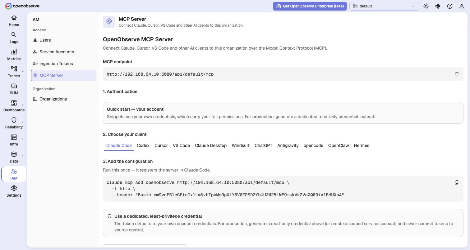Switch to the Claude Desktop tab
Screen dimensions: 470x250
pyautogui.click(x=211, y=145)
